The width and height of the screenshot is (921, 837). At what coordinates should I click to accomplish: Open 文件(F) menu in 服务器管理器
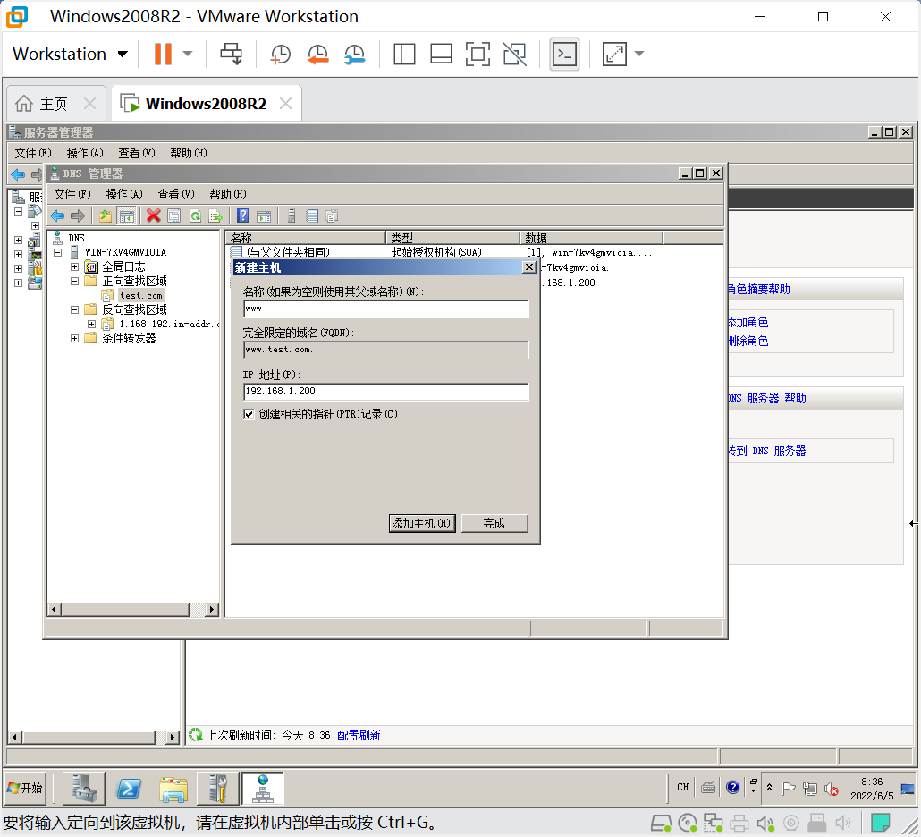[x=33, y=153]
